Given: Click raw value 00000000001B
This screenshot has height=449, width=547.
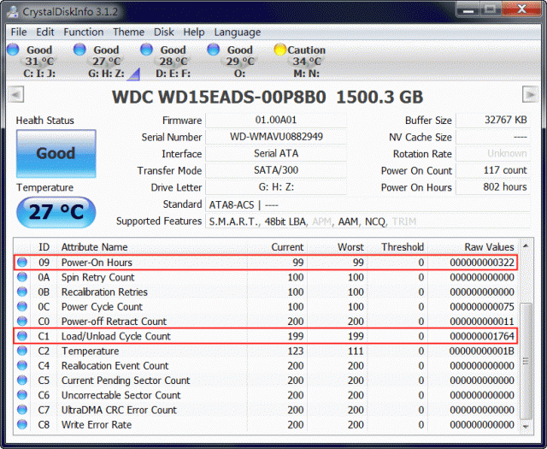Looking at the screenshot, I should tap(482, 351).
